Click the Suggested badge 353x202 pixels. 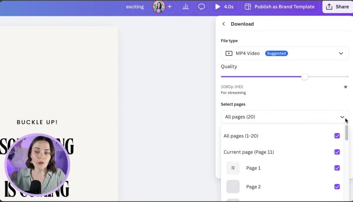coord(276,53)
